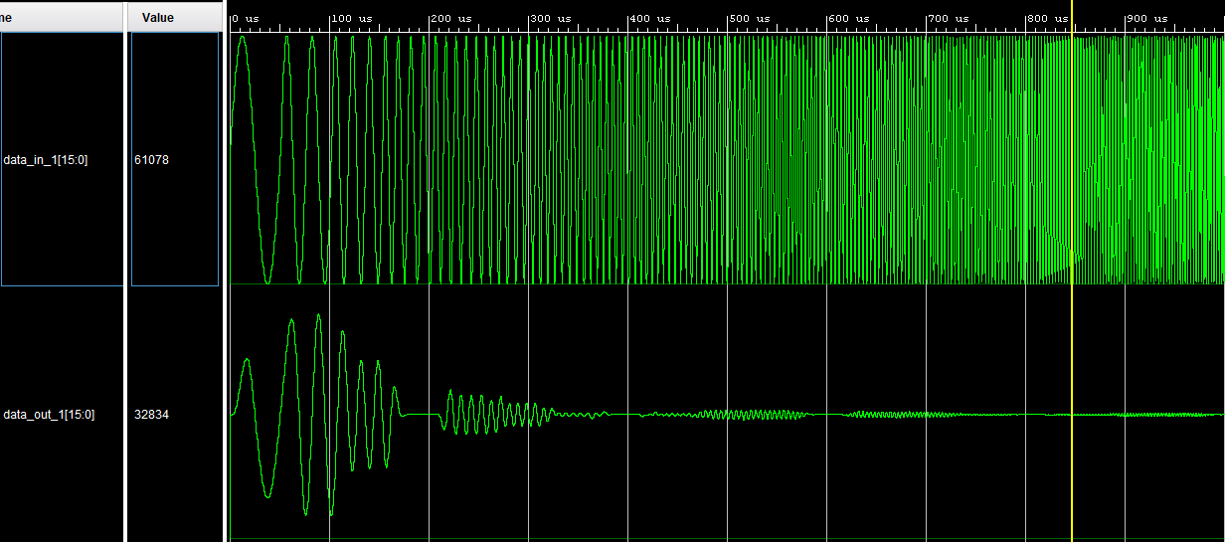Click the 800 us time ruler label
The image size is (1225, 542).
(x=1048, y=18)
